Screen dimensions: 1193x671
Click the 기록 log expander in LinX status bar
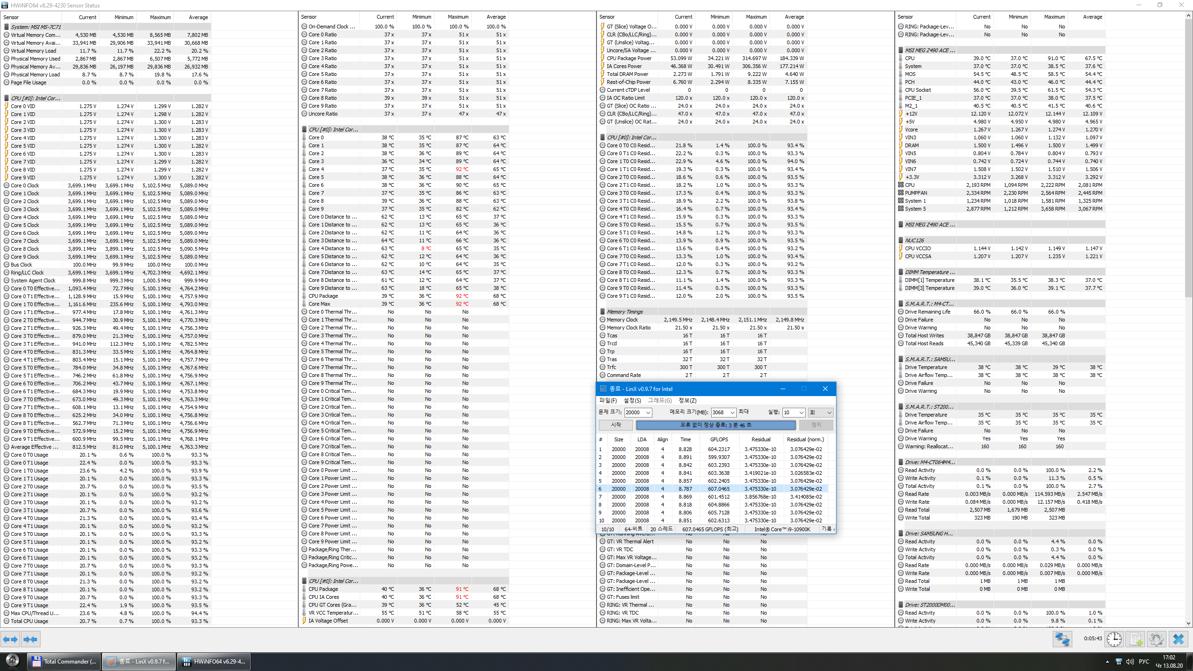coord(828,529)
